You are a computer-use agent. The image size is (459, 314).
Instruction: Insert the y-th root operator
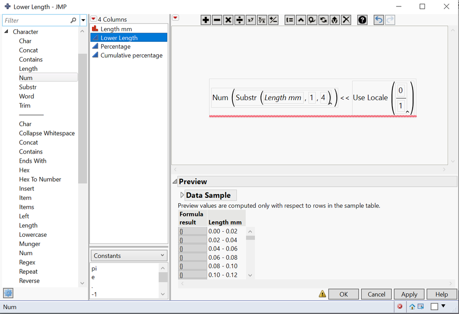tap(262, 20)
